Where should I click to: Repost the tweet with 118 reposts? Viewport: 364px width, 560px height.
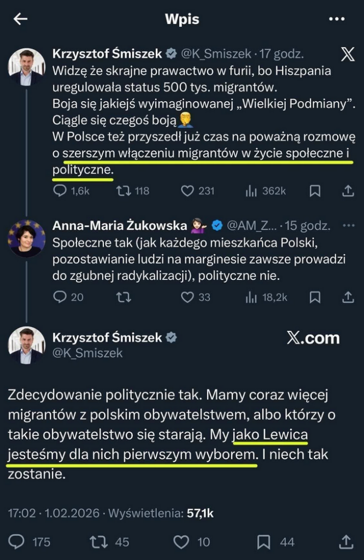[124, 190]
